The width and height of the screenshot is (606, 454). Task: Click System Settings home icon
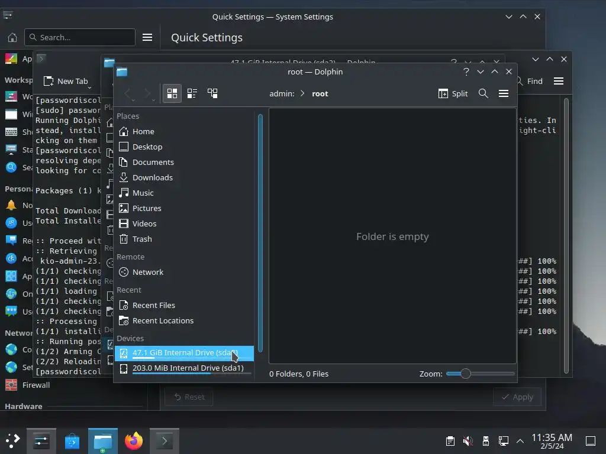click(x=12, y=37)
